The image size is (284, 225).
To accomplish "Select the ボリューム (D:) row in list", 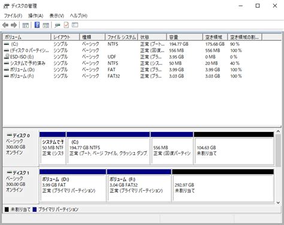I will tap(132, 70).
